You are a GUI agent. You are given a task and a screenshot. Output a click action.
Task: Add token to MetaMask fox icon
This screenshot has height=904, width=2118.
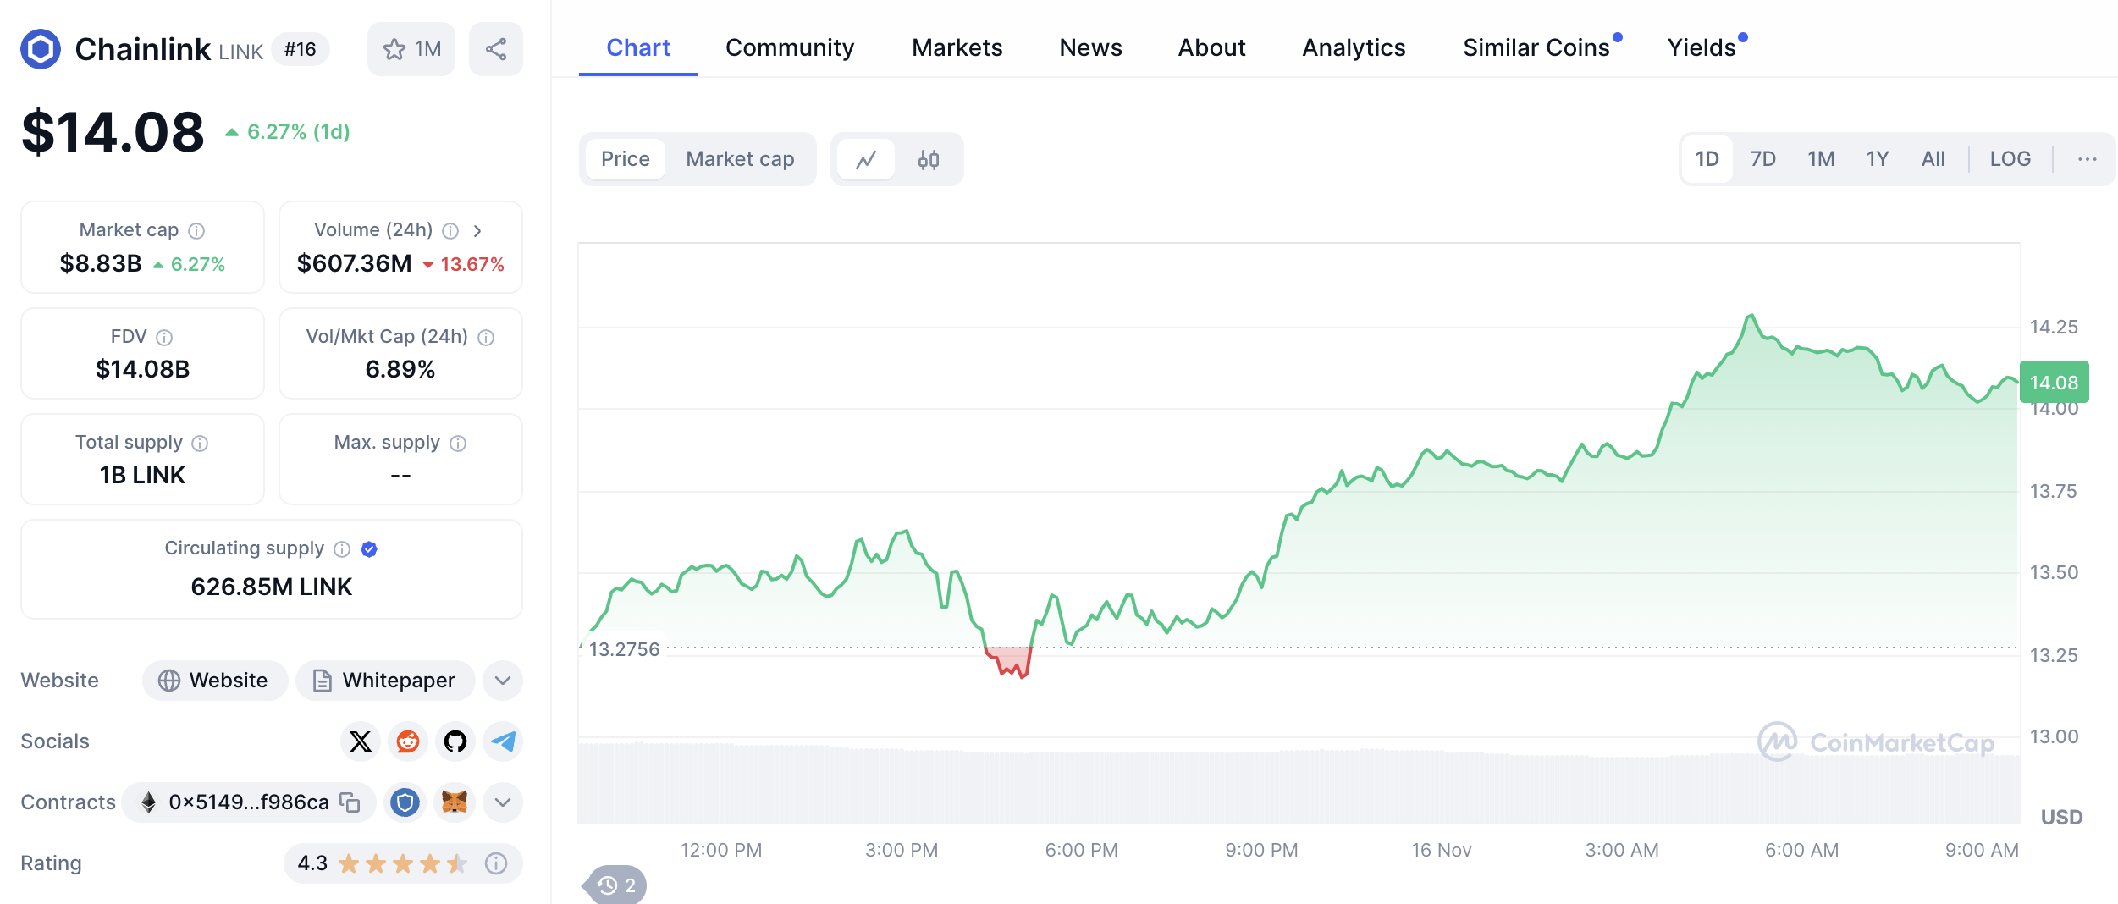(x=455, y=802)
